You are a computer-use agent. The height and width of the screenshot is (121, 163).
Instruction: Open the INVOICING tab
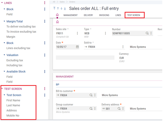pos(104,15)
